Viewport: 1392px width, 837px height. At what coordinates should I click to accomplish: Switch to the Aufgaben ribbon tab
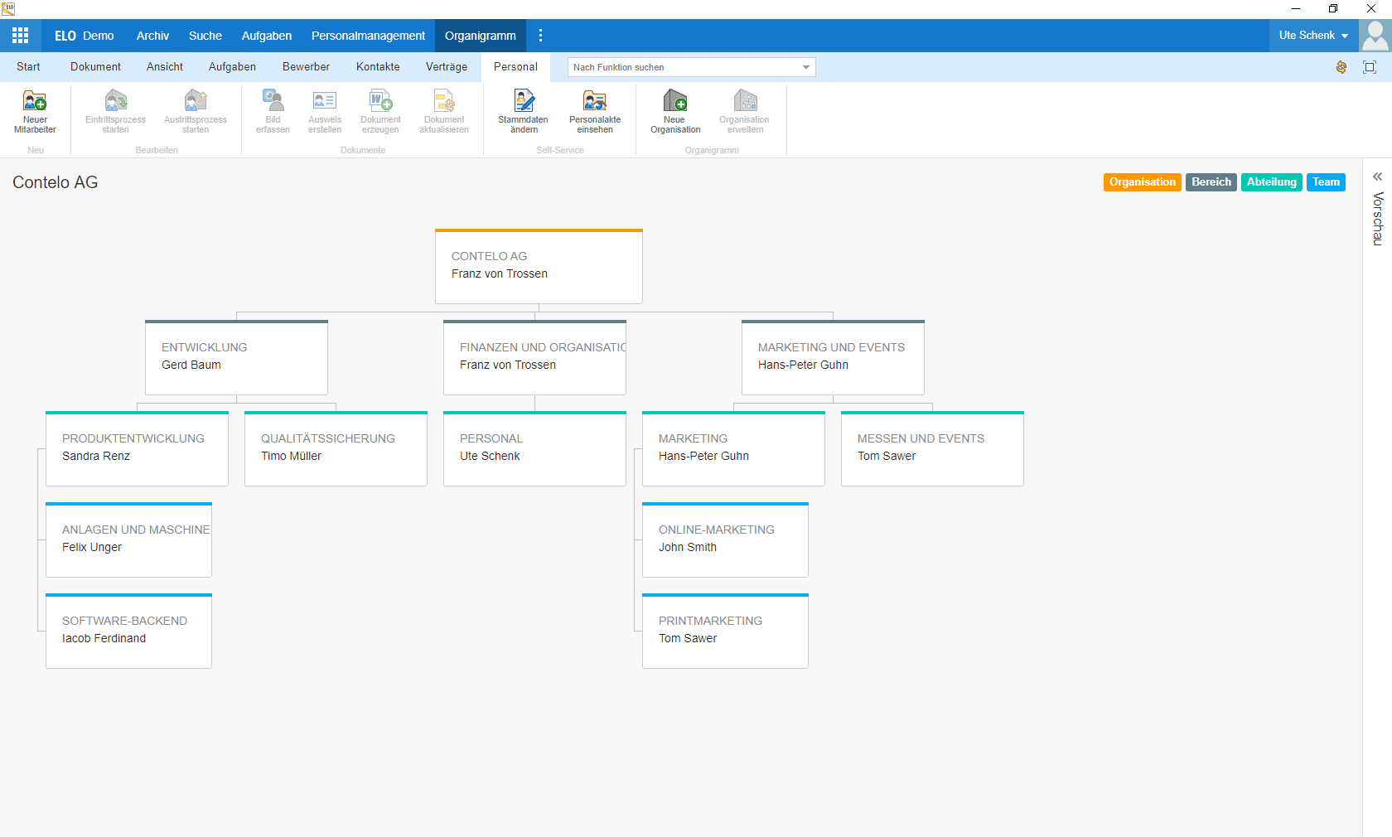point(232,67)
